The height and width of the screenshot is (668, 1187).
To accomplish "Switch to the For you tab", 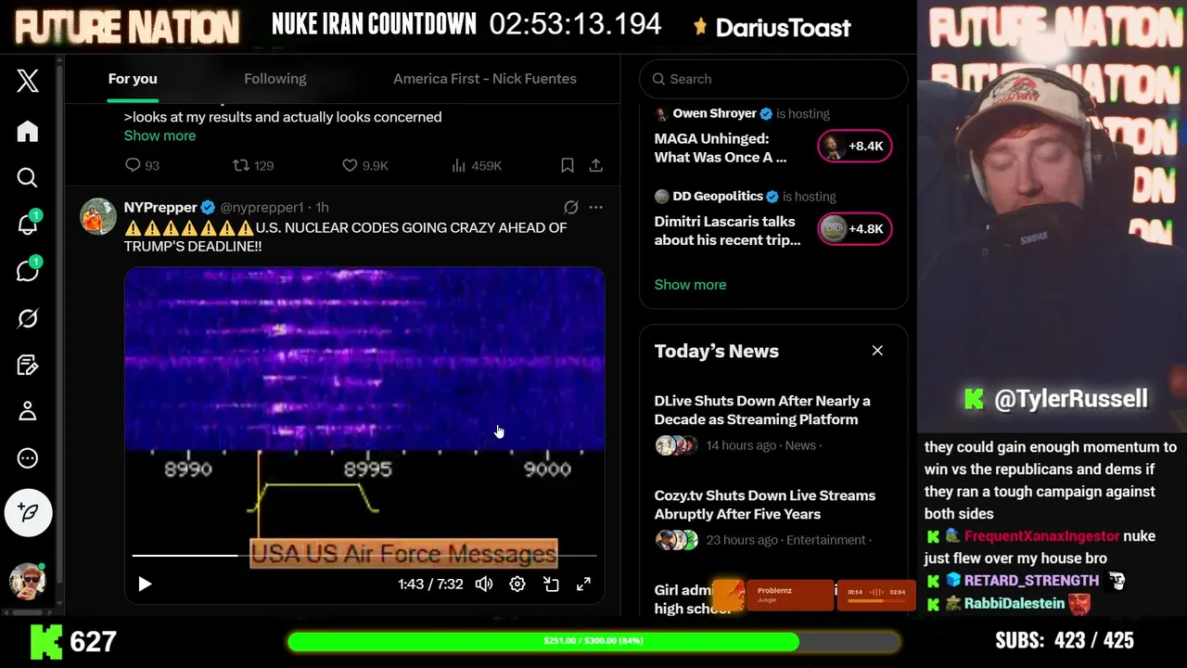I will pos(133,79).
